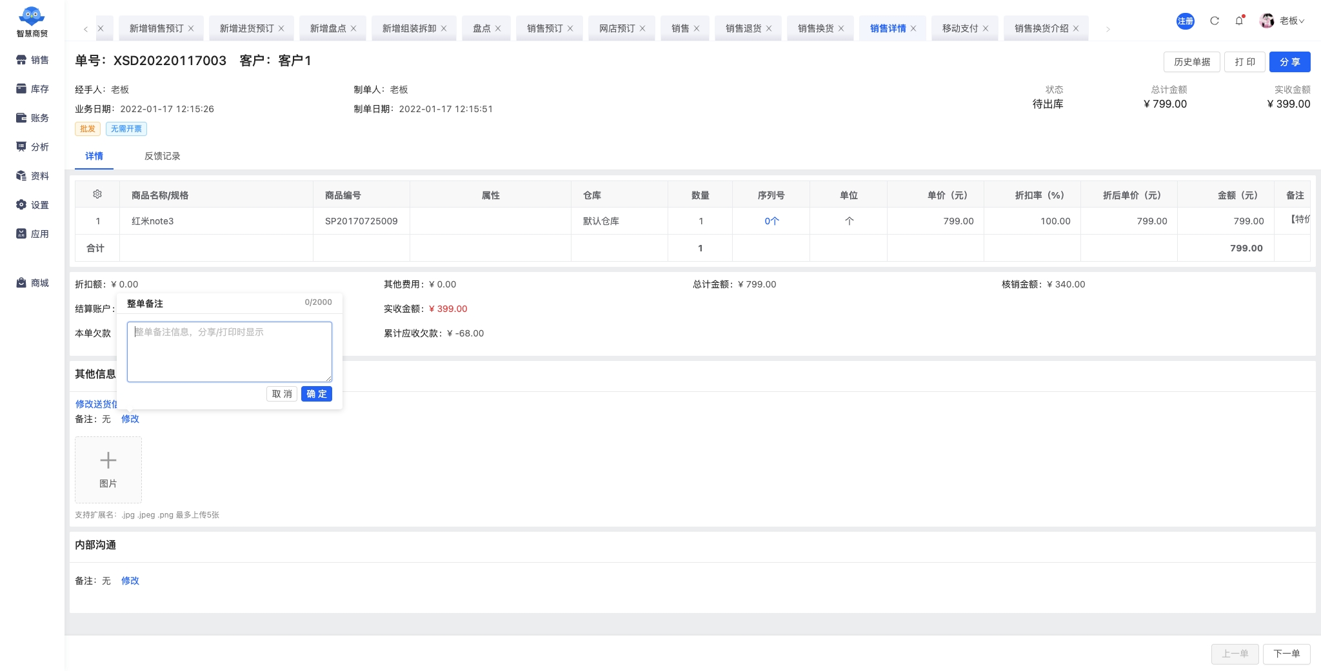Click the 待出库 status text

[1048, 104]
